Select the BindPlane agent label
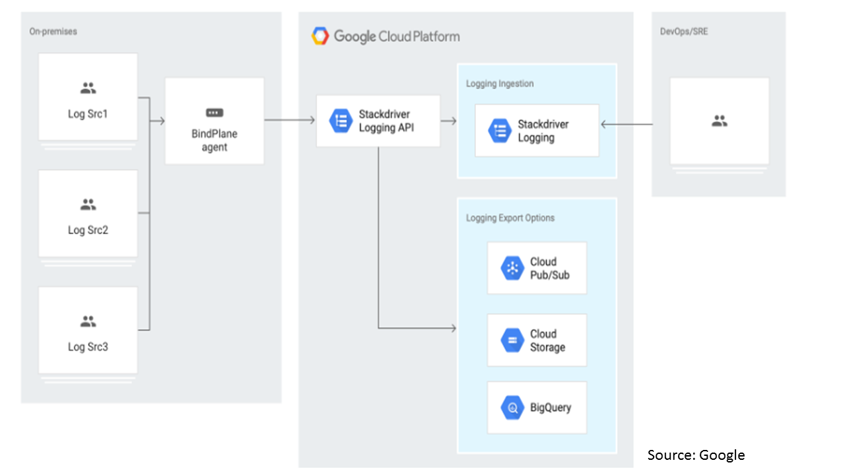 [215, 141]
